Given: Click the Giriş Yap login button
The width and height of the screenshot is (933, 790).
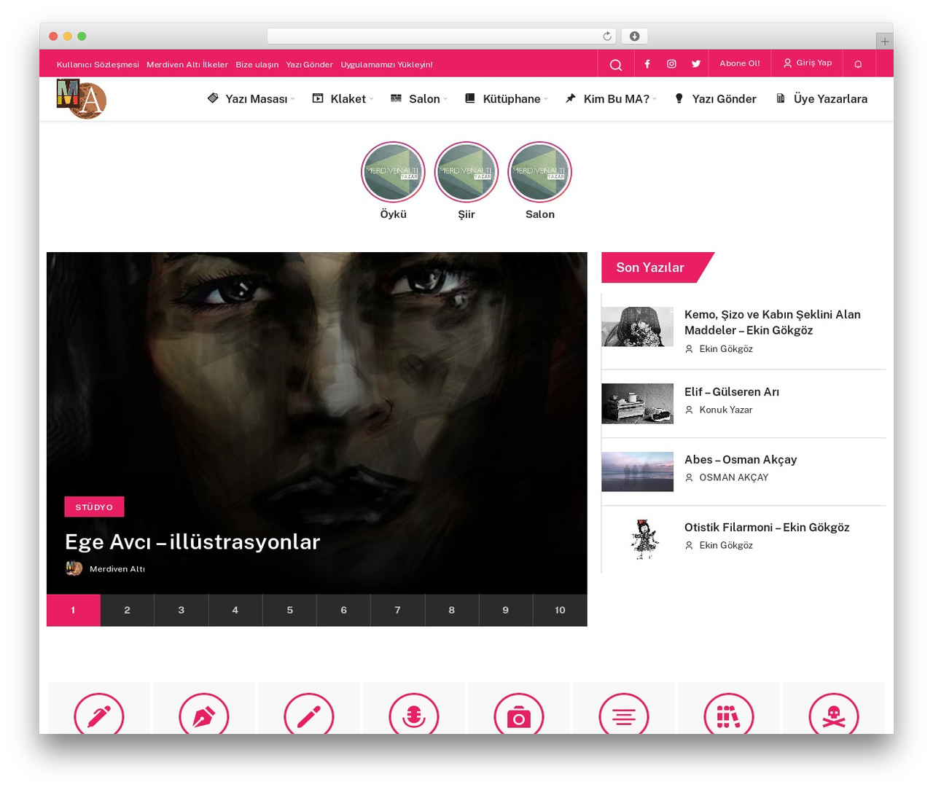Looking at the screenshot, I should [x=808, y=63].
